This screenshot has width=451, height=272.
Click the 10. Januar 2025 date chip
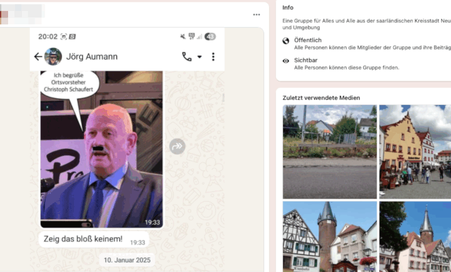[x=127, y=260]
